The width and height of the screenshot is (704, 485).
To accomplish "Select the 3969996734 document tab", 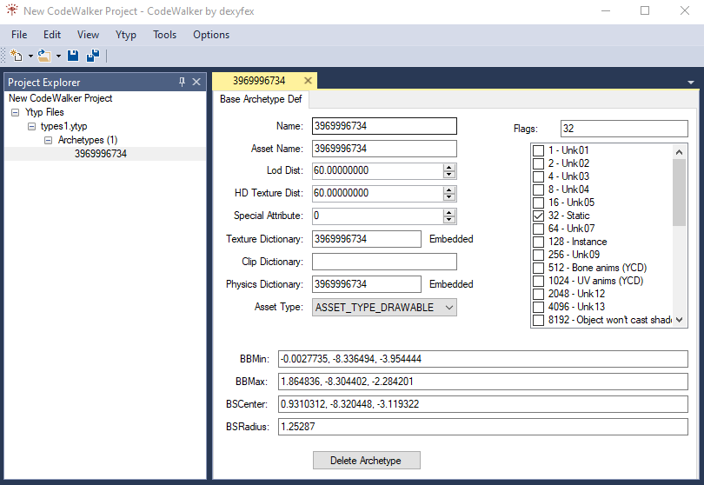I will [259, 80].
